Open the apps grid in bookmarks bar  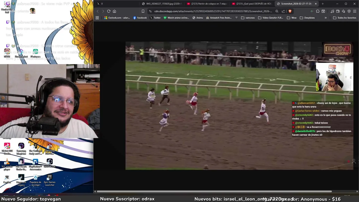click(x=97, y=18)
